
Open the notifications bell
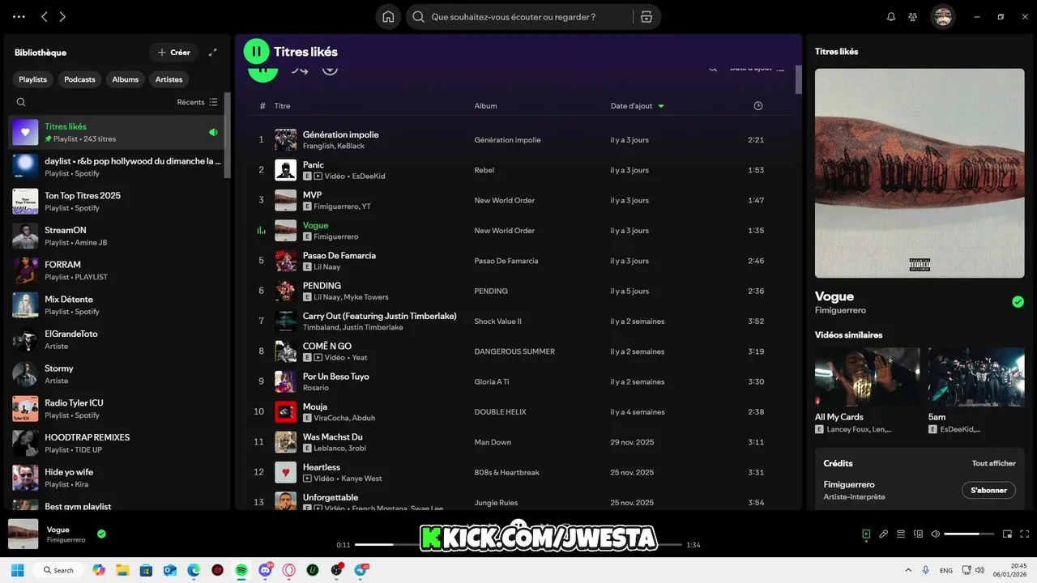click(x=891, y=17)
